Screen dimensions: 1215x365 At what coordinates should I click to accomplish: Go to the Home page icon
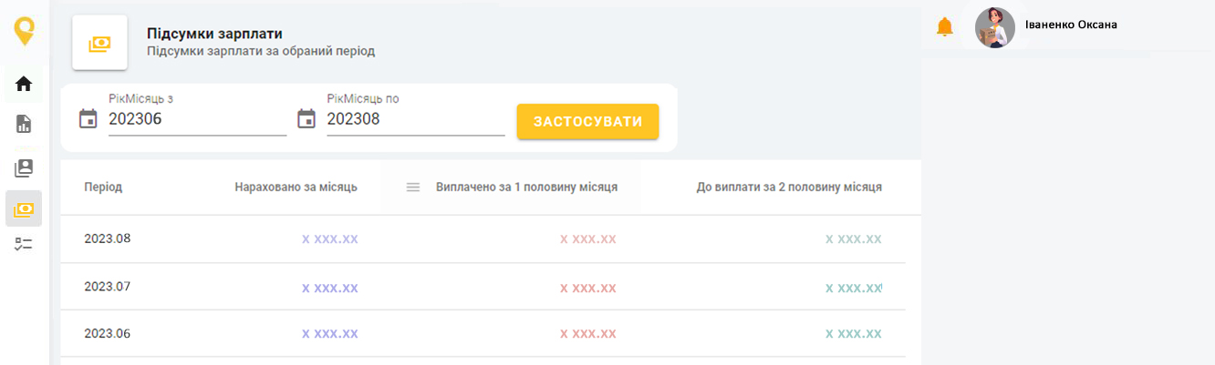click(x=24, y=84)
